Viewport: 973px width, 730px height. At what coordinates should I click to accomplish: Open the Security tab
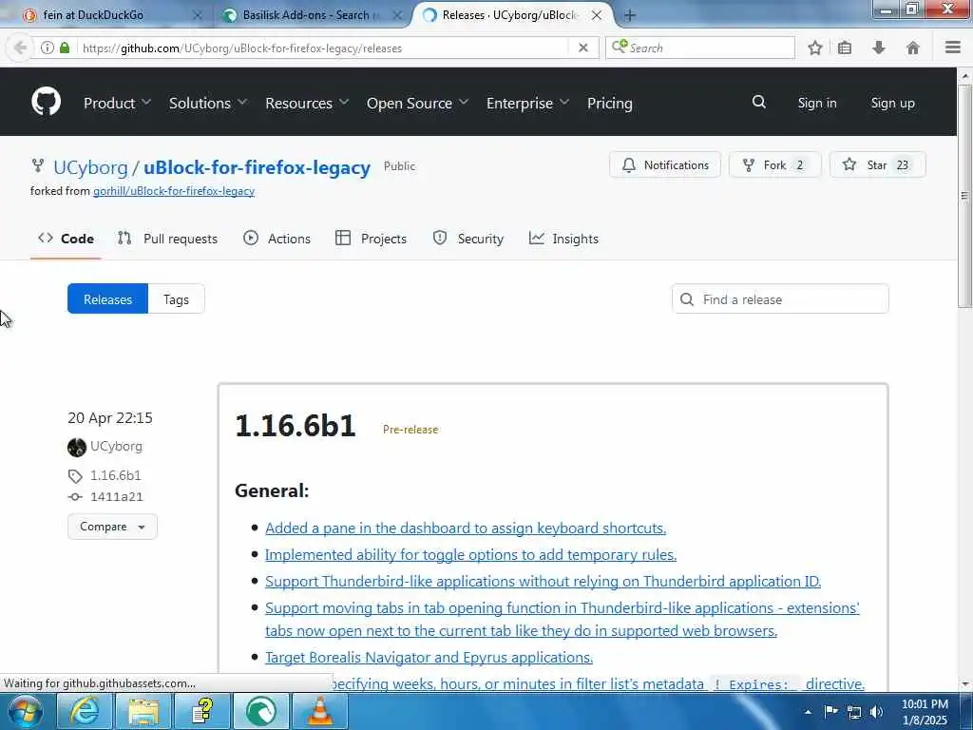pyautogui.click(x=468, y=239)
